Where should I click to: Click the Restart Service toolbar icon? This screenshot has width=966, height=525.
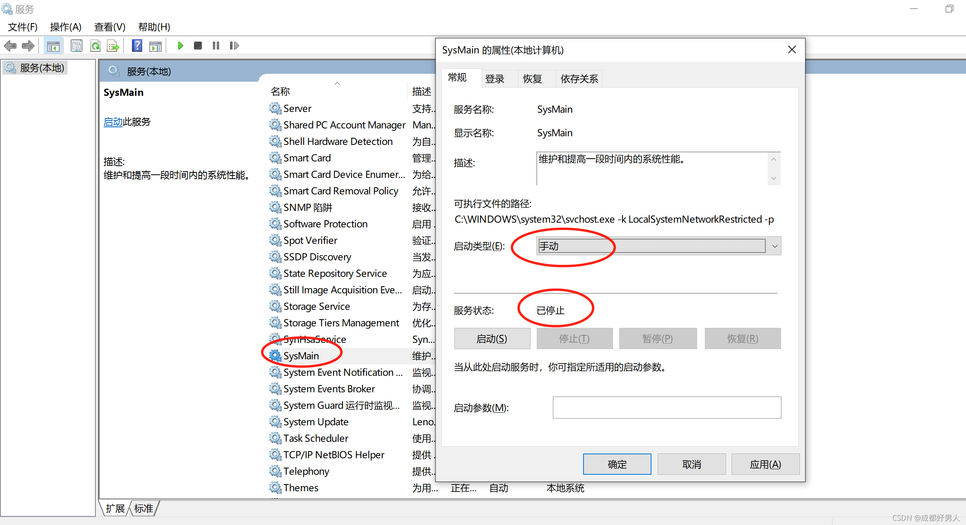(x=234, y=46)
